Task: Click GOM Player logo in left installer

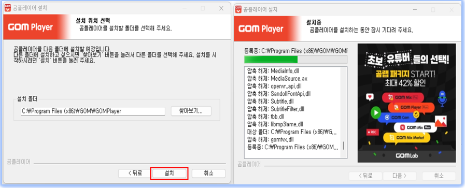Action: (30, 27)
